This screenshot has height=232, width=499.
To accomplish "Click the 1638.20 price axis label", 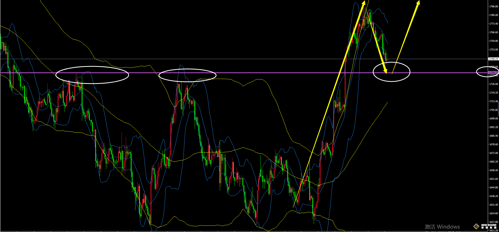I will 494,196.
